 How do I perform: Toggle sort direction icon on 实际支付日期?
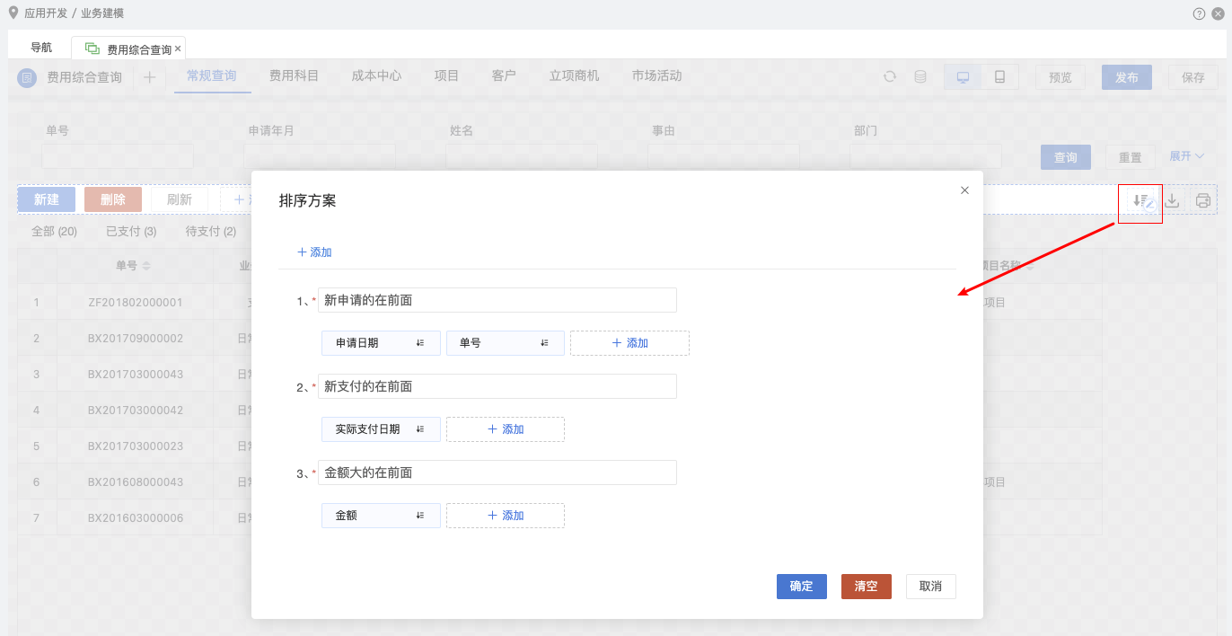pos(420,429)
